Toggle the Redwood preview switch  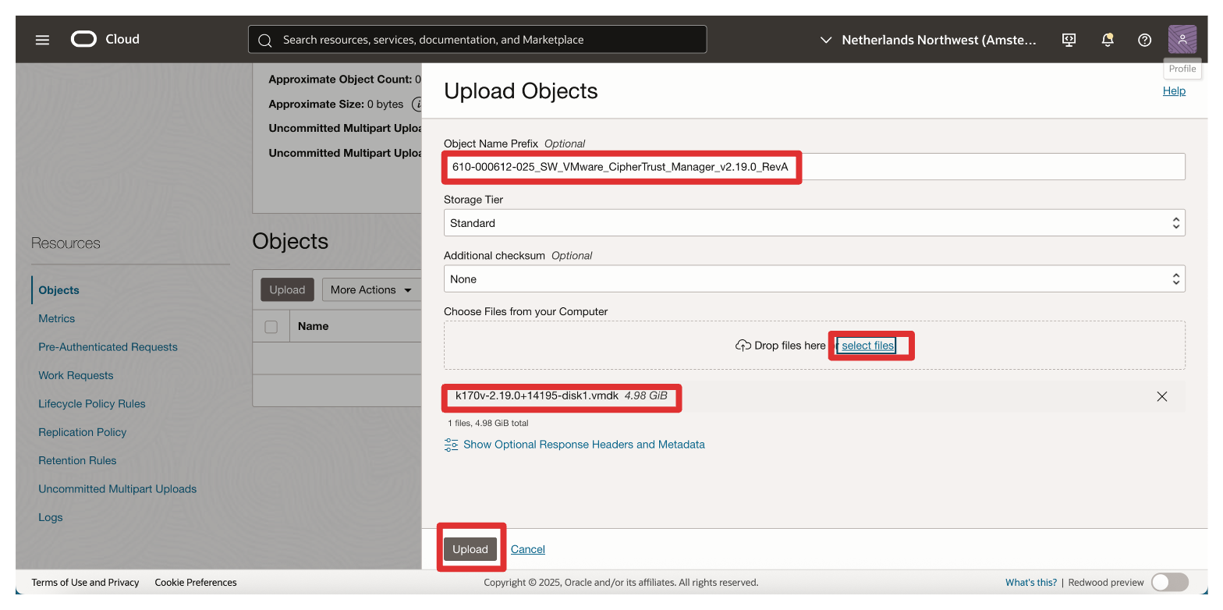click(1169, 582)
